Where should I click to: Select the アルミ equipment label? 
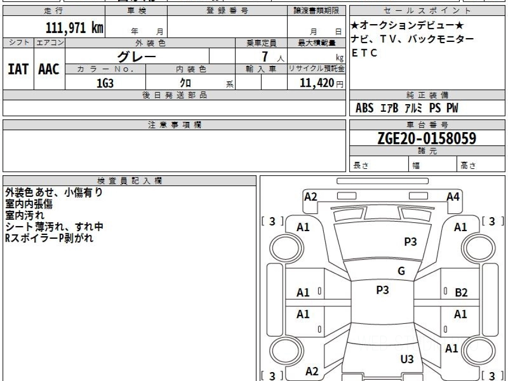point(414,108)
